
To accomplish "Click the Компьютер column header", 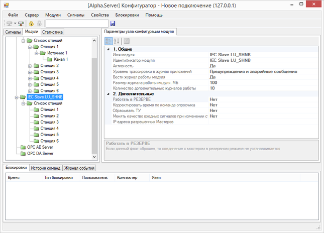I will pyautogui.click(x=132, y=178).
